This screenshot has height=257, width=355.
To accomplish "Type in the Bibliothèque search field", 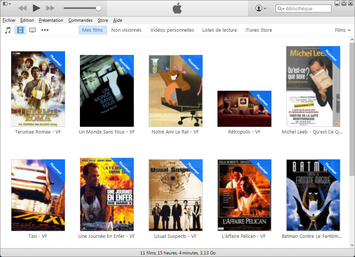I will tap(308, 8).
